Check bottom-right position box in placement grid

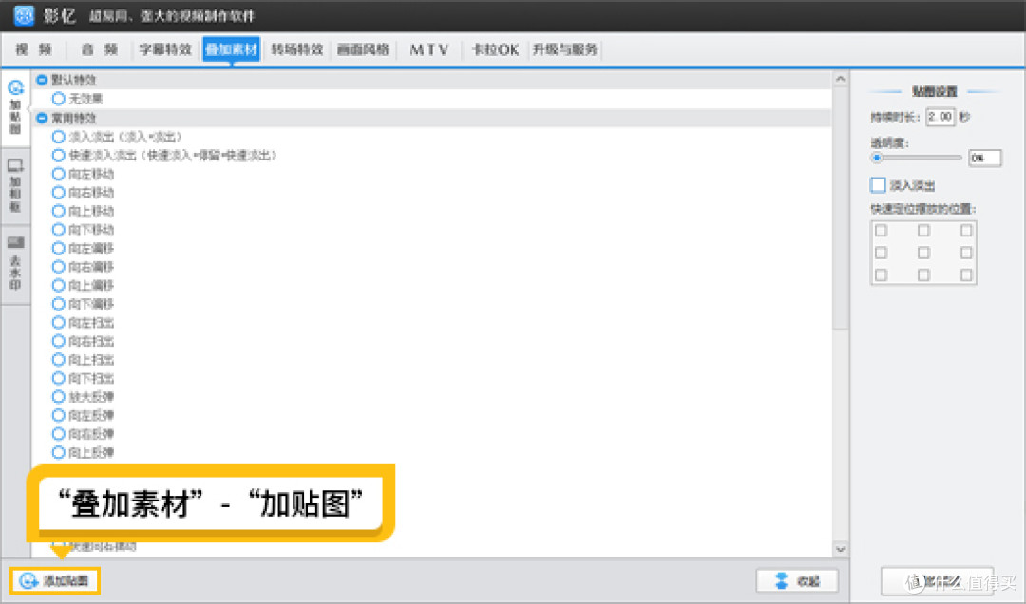(966, 274)
